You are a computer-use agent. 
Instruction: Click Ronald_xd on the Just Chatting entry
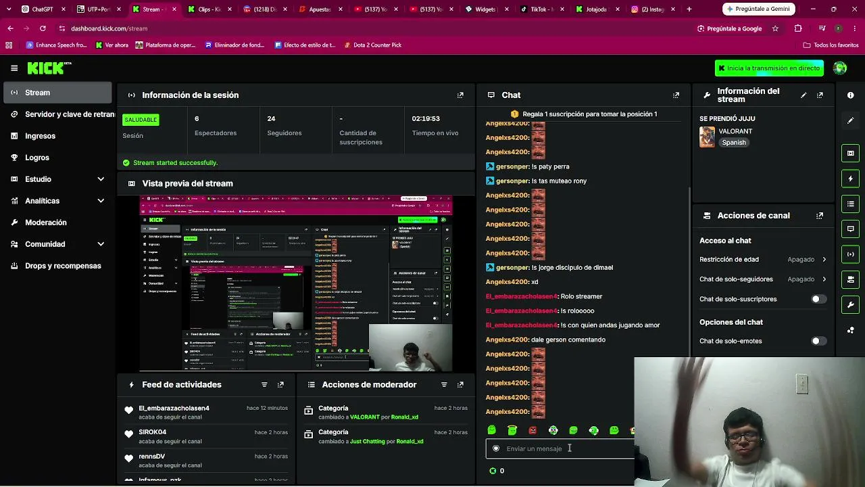(x=410, y=442)
